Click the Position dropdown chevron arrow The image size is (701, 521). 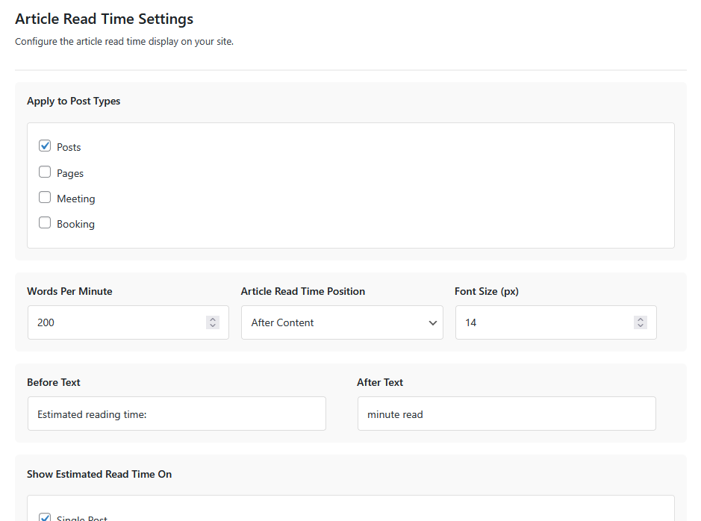[432, 322]
